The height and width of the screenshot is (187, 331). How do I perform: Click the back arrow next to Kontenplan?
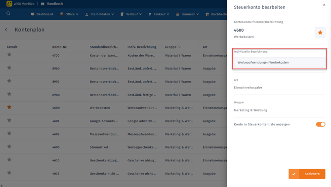pyautogui.click(x=6, y=30)
